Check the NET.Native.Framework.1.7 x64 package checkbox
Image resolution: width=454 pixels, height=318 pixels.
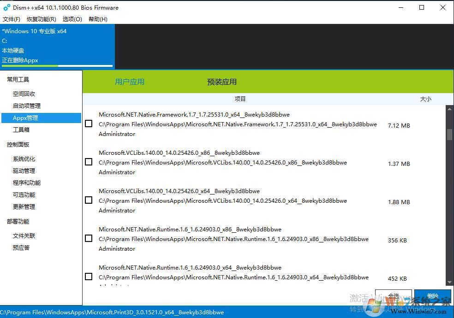click(x=89, y=124)
